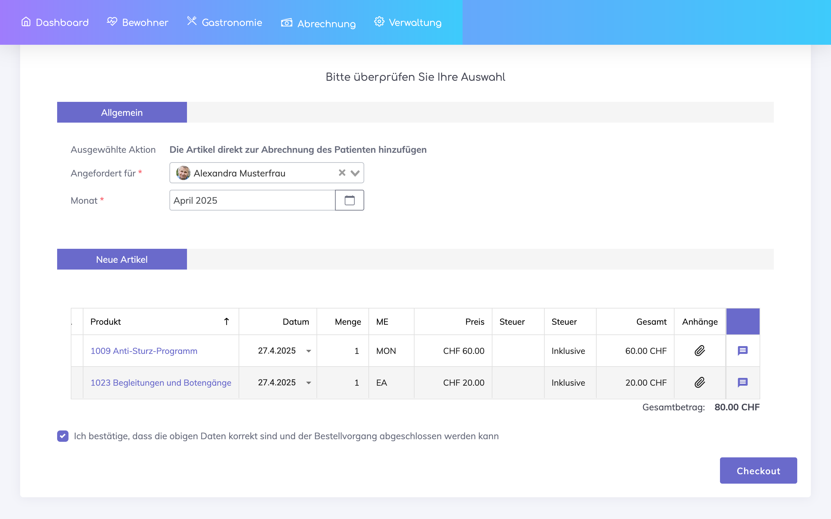The width and height of the screenshot is (831, 519).
Task: Click the Produkt sort ascending arrow
Action: click(226, 322)
